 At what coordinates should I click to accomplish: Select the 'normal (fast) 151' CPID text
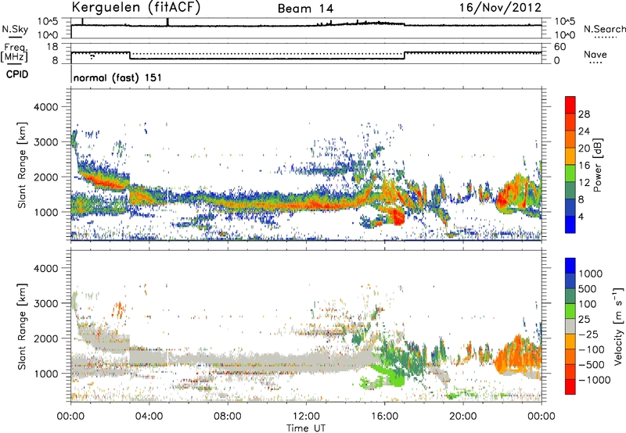coord(118,77)
